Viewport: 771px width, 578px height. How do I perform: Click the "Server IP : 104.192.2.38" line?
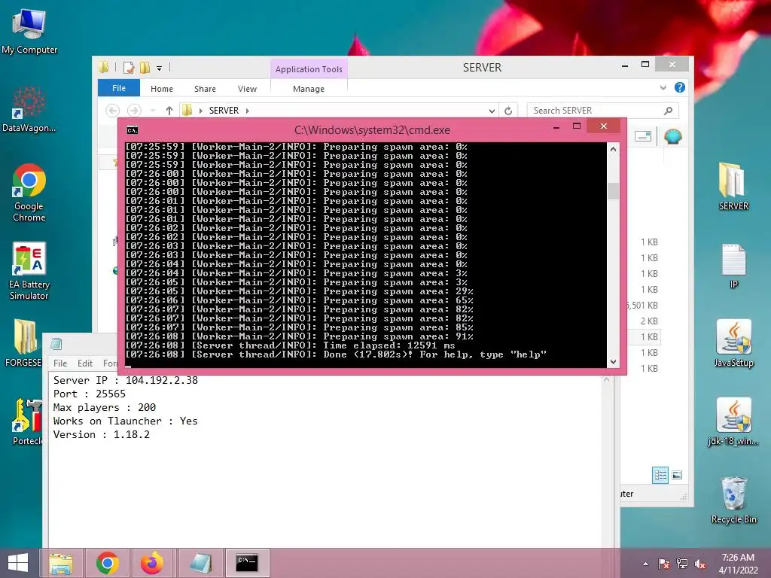click(126, 380)
